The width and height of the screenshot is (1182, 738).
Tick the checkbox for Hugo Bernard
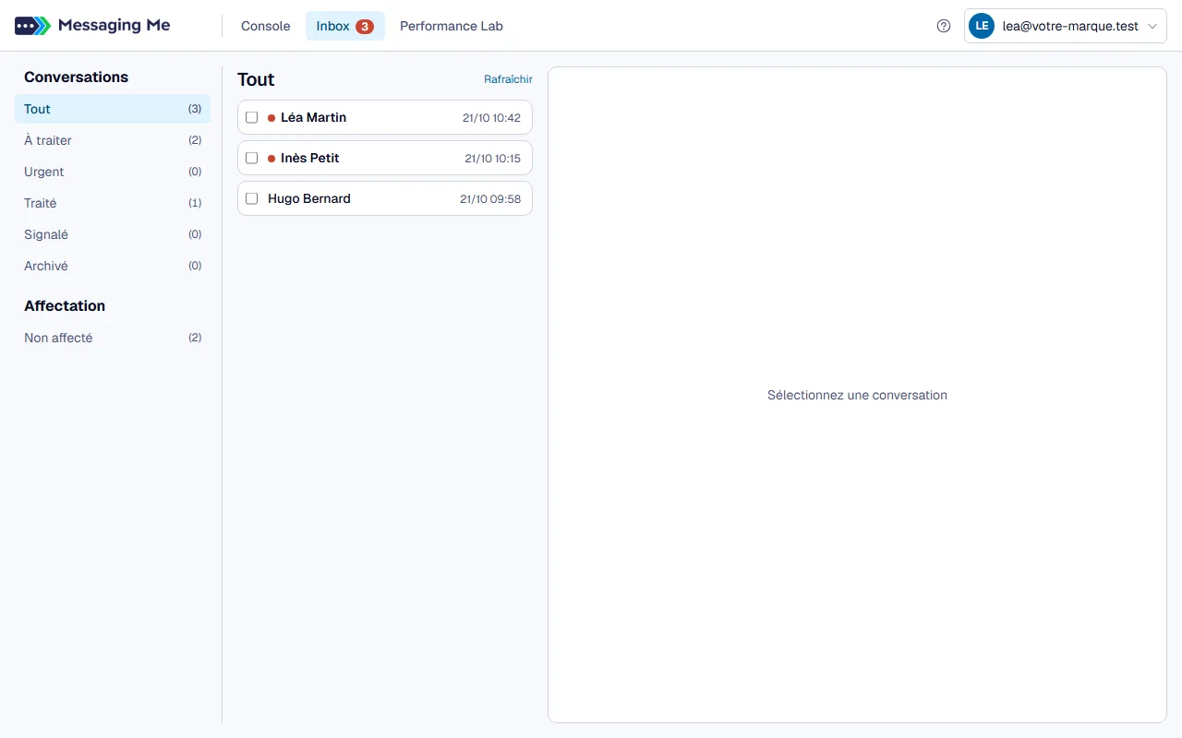251,198
